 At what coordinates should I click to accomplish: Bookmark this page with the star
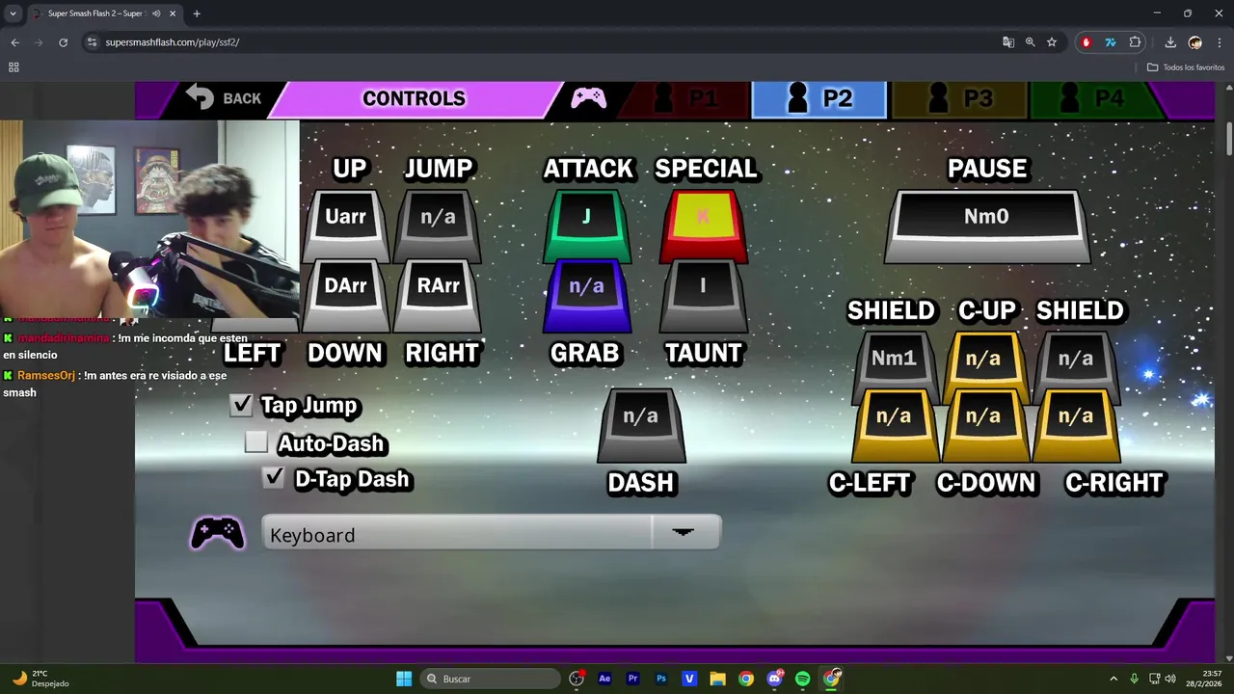(1052, 42)
